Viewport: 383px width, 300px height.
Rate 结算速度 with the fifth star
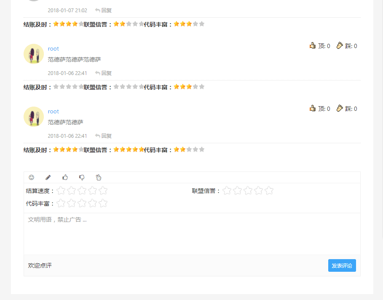click(x=103, y=191)
